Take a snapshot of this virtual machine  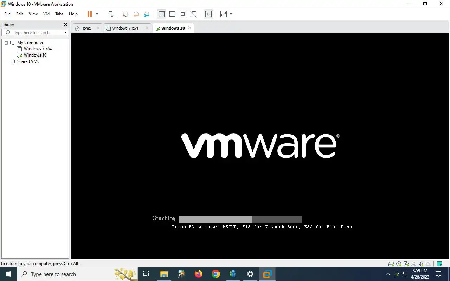point(125,14)
